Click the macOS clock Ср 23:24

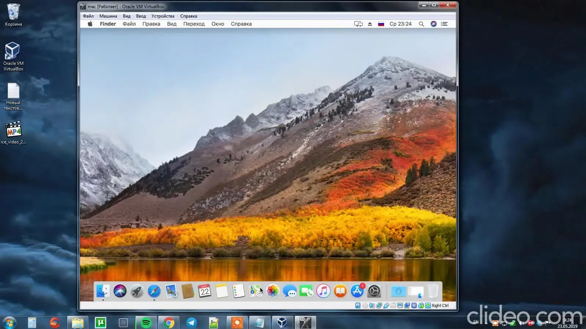[x=401, y=24]
